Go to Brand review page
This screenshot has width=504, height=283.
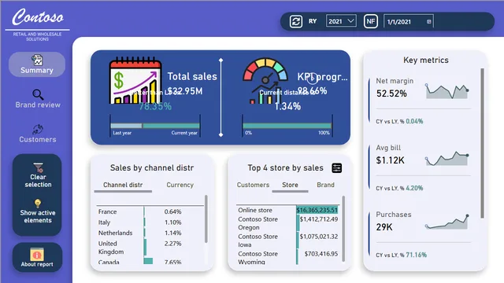pyautogui.click(x=38, y=105)
